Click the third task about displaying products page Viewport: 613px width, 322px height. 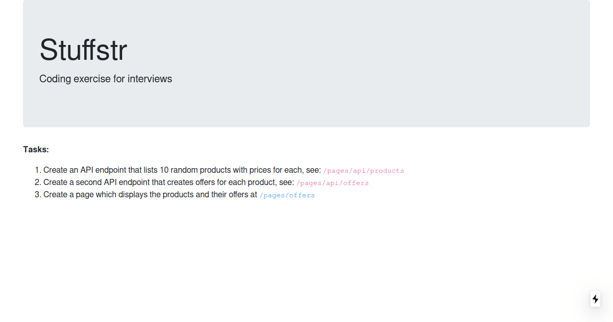[179, 195]
